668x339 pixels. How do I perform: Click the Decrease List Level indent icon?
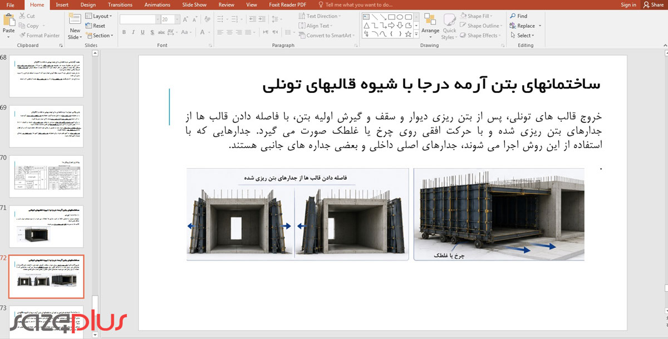point(253,19)
